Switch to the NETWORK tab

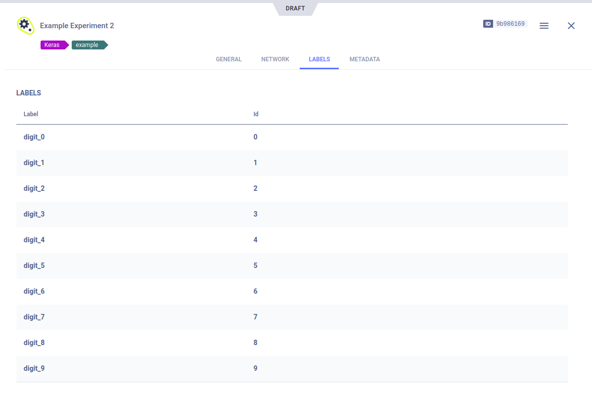[x=275, y=59]
